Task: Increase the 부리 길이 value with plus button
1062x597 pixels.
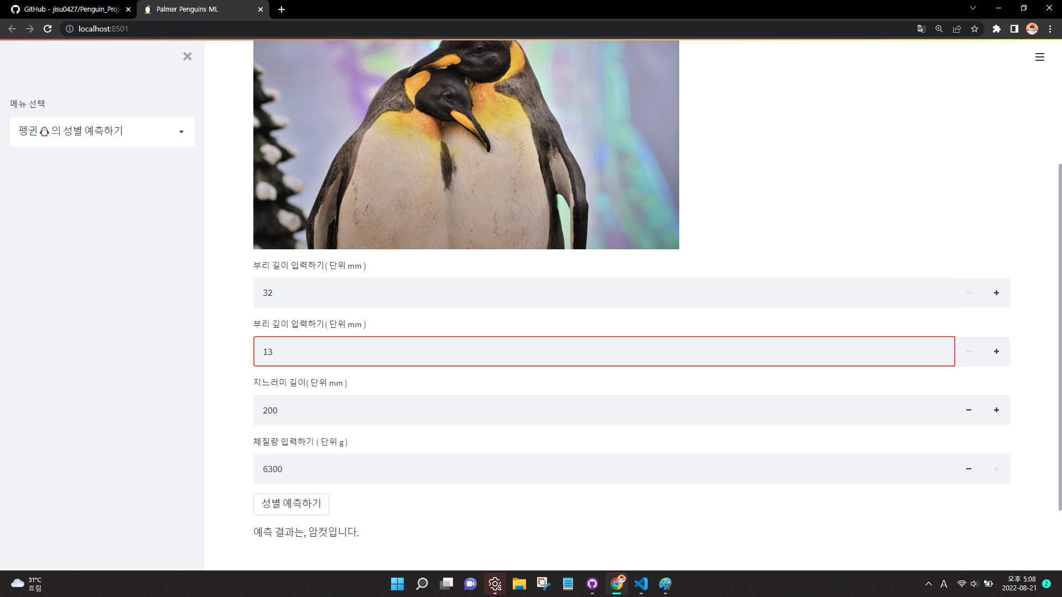Action: click(996, 293)
